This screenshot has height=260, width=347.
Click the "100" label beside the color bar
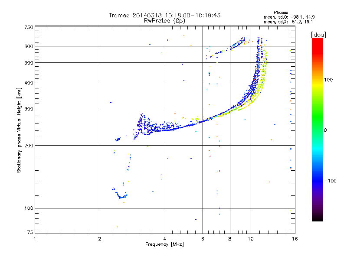pyautogui.click(x=328, y=80)
